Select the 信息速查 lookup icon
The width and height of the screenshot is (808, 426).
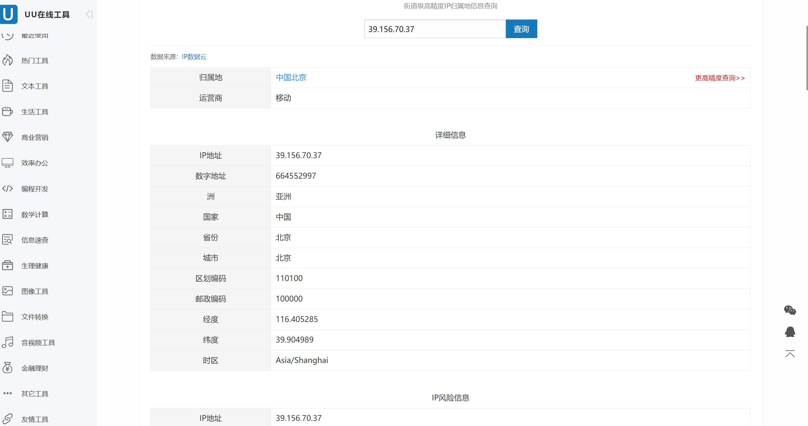pos(8,240)
